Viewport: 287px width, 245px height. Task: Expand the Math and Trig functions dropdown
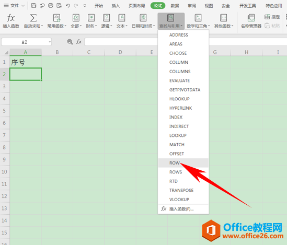click(198, 21)
